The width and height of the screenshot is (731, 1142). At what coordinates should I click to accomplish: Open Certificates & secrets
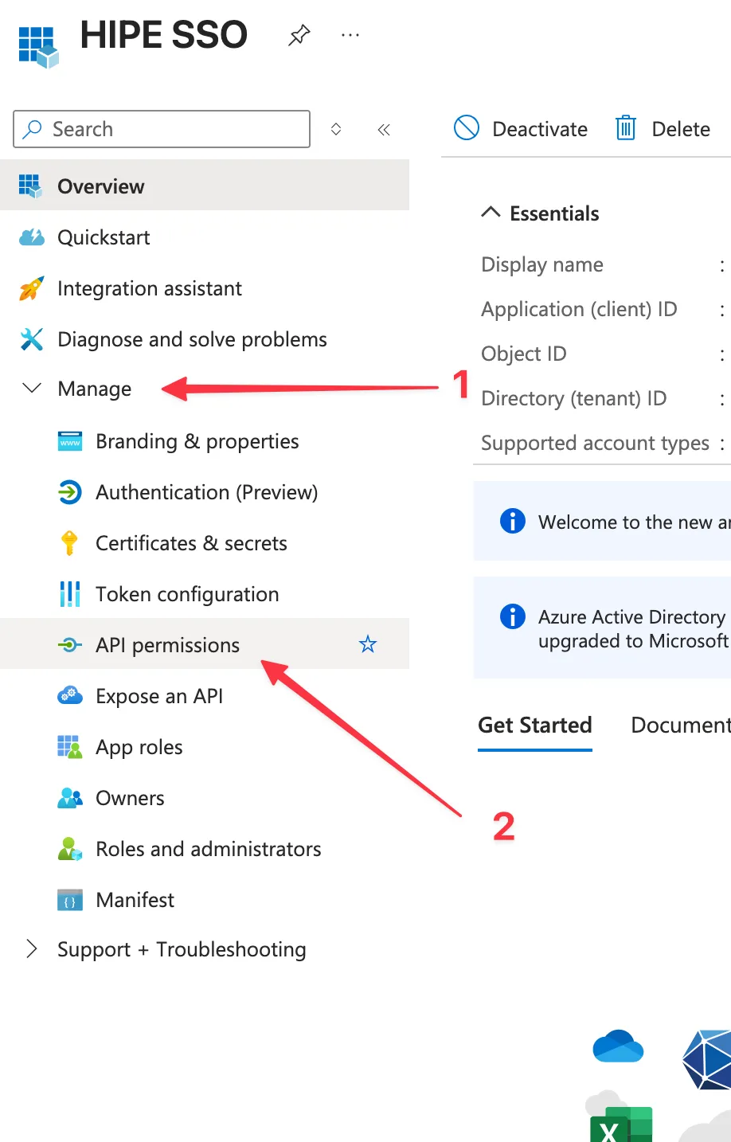[x=191, y=543]
